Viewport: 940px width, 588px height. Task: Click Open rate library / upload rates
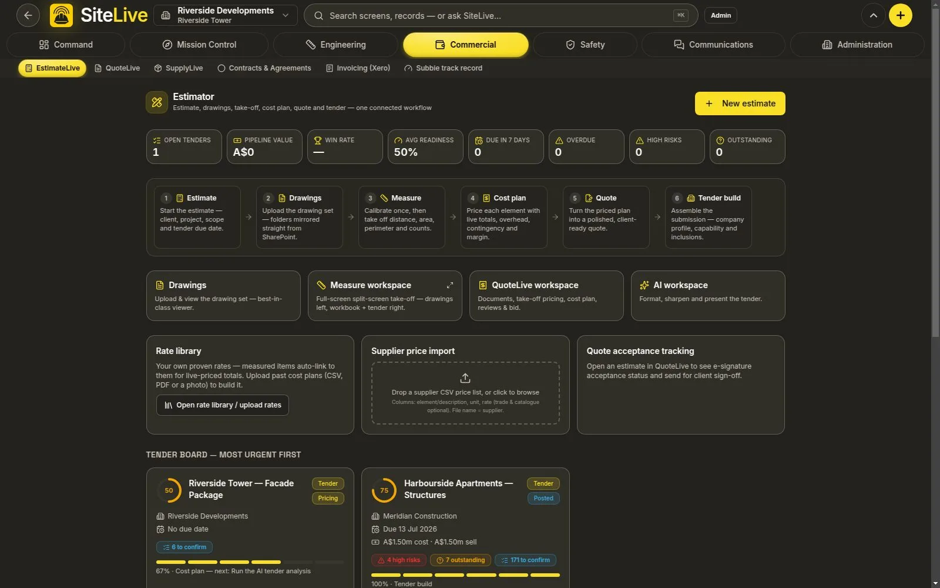coord(222,405)
